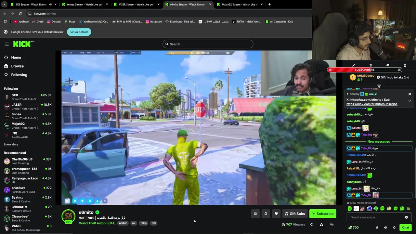Open the x.com/s6mito link in pinned message
Image resolution: width=416 pixels, height=234 pixels.
click(x=366, y=100)
